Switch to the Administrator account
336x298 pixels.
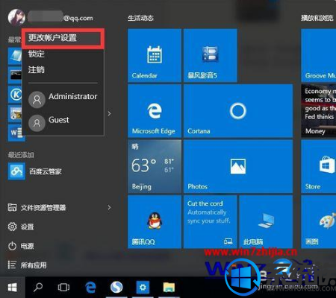(63, 99)
